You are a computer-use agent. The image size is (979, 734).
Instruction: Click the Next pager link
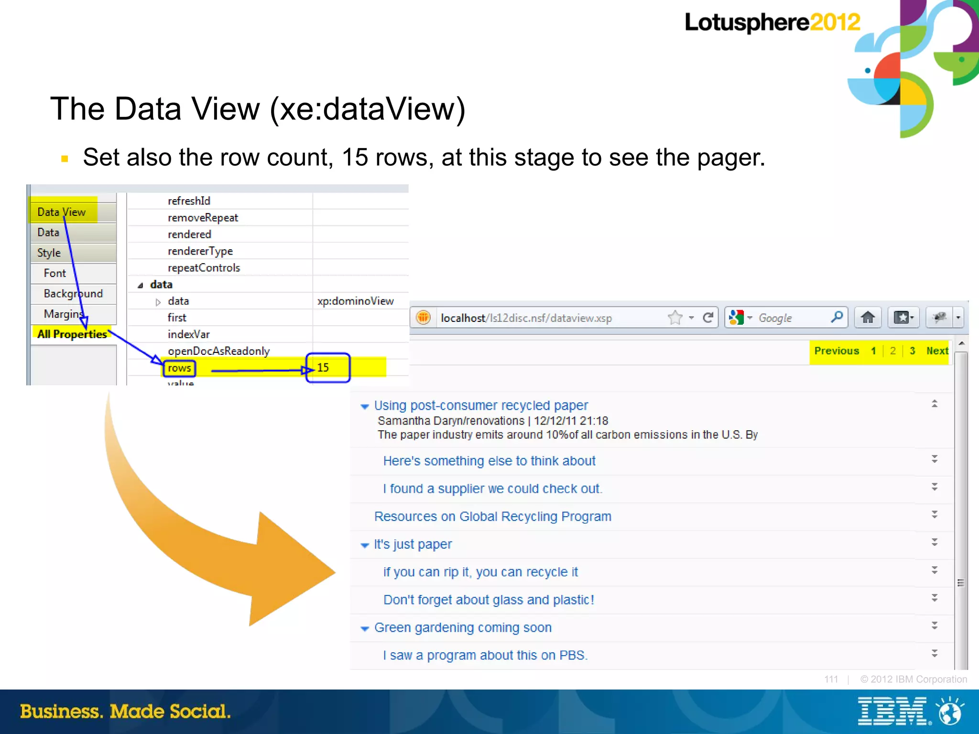[937, 351]
